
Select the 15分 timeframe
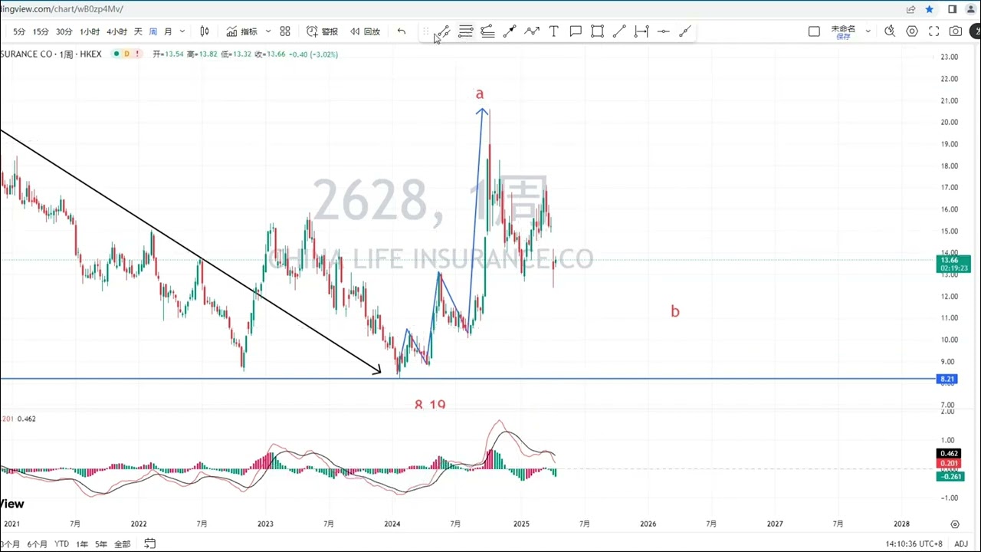pyautogui.click(x=41, y=31)
